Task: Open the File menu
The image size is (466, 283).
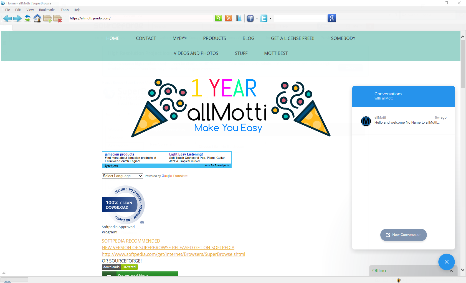Action: [7, 10]
